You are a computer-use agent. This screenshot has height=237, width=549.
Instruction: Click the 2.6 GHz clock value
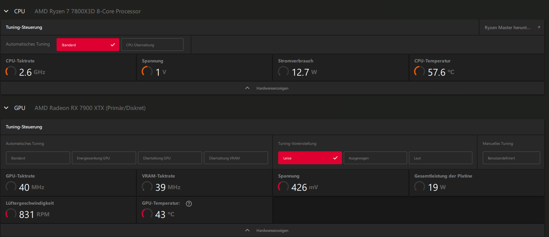click(x=32, y=72)
